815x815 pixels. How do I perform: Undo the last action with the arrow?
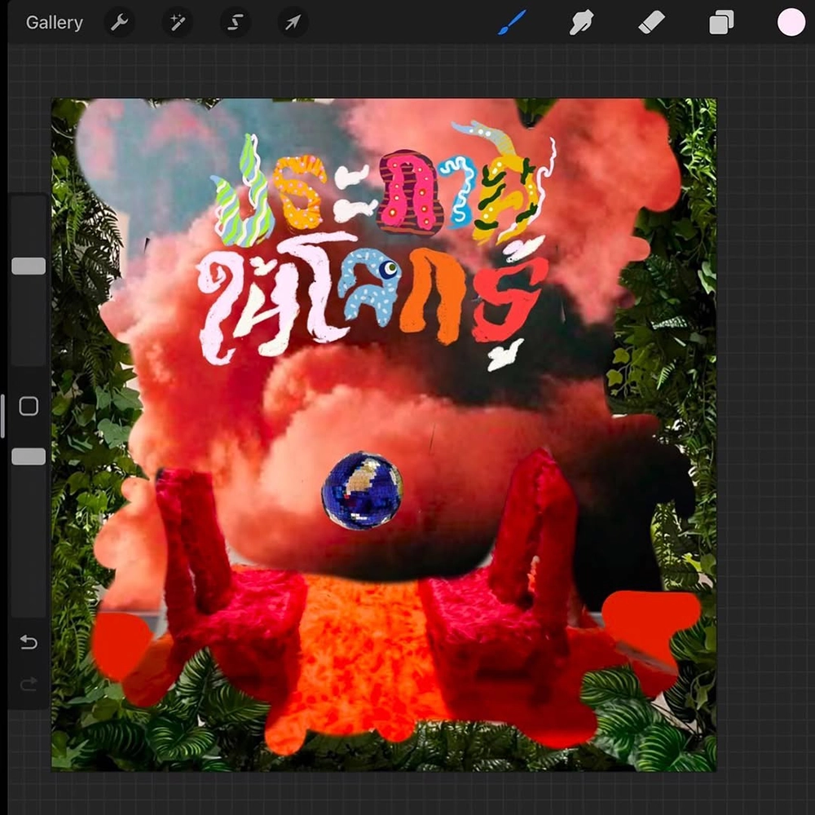29,643
